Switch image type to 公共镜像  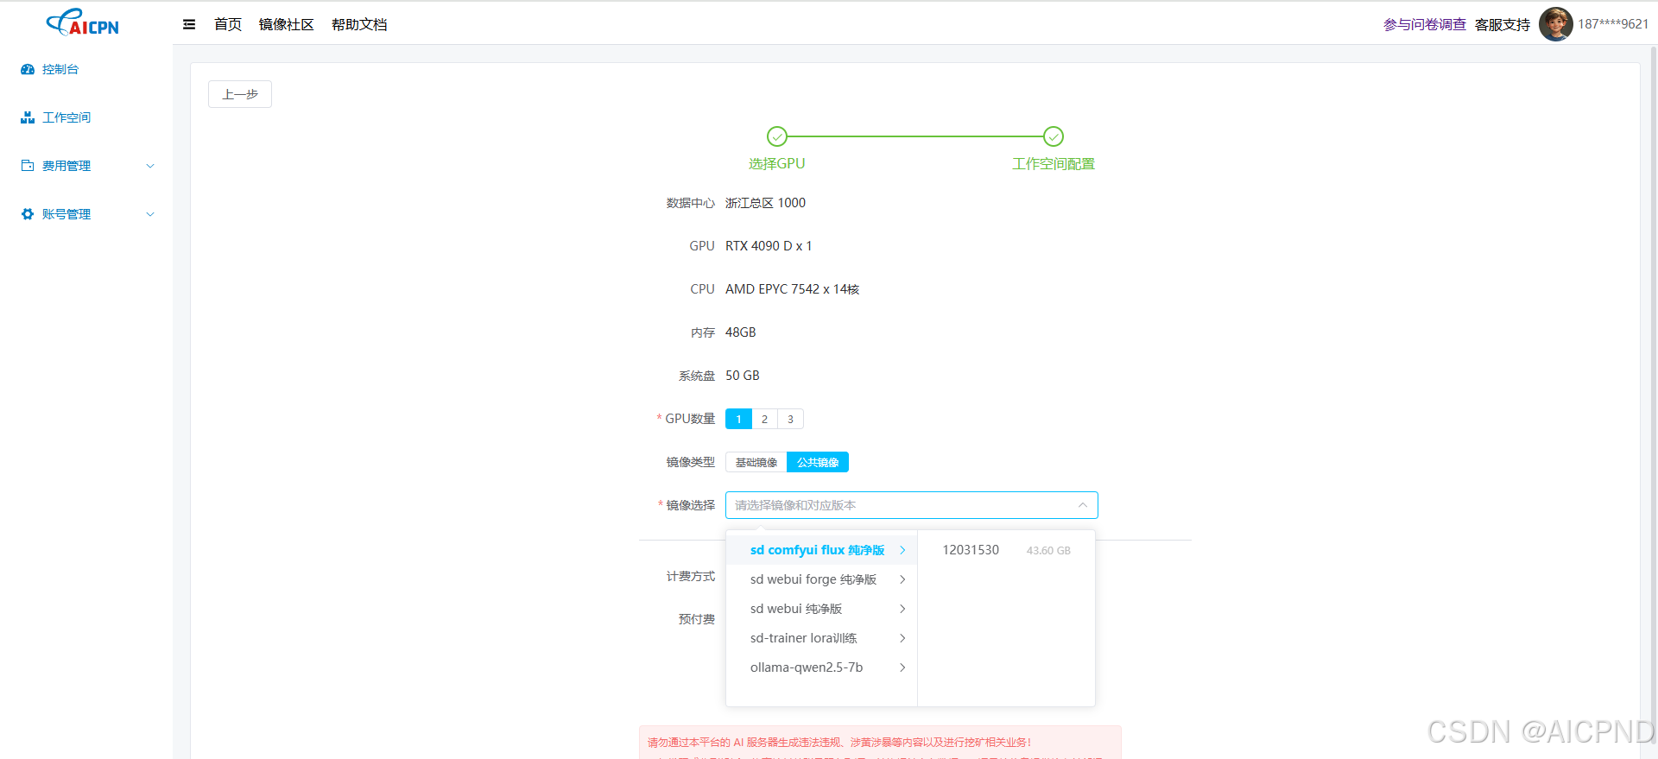click(818, 462)
